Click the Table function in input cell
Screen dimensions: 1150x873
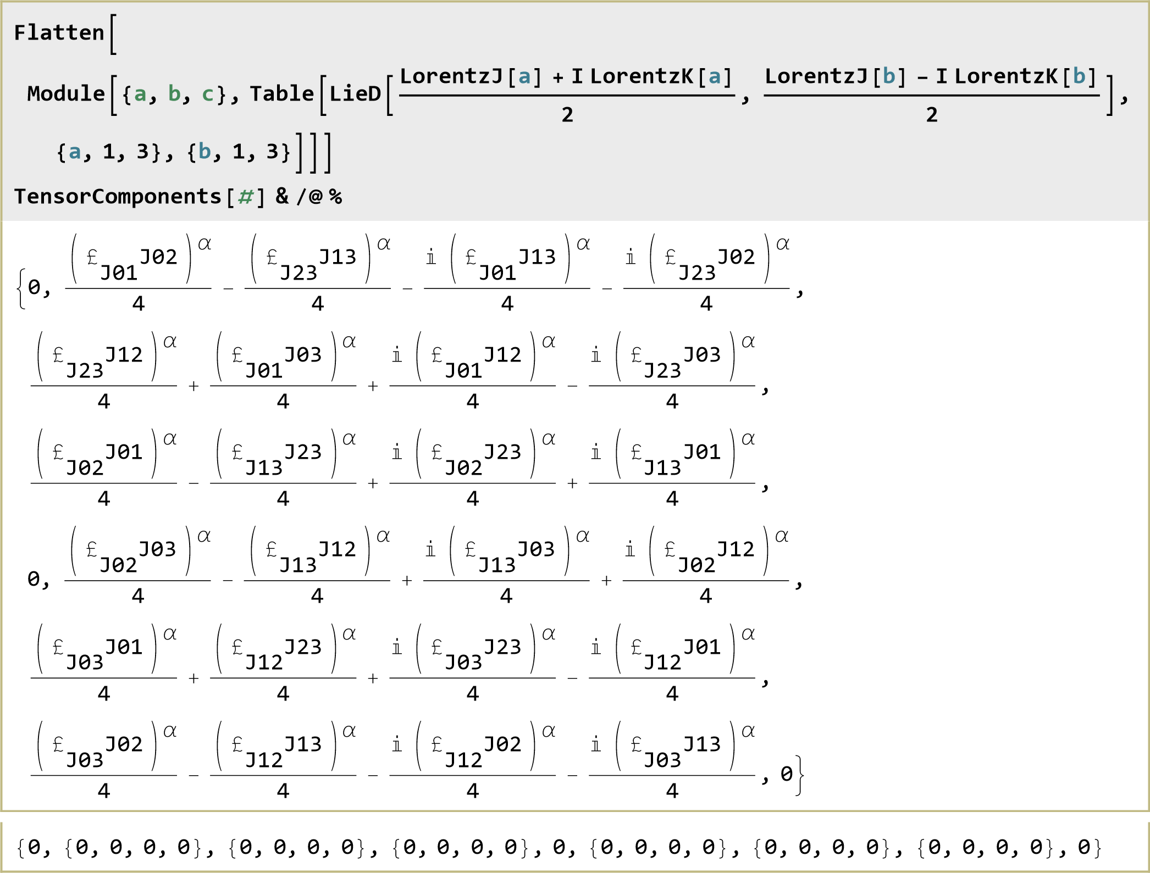[281, 94]
